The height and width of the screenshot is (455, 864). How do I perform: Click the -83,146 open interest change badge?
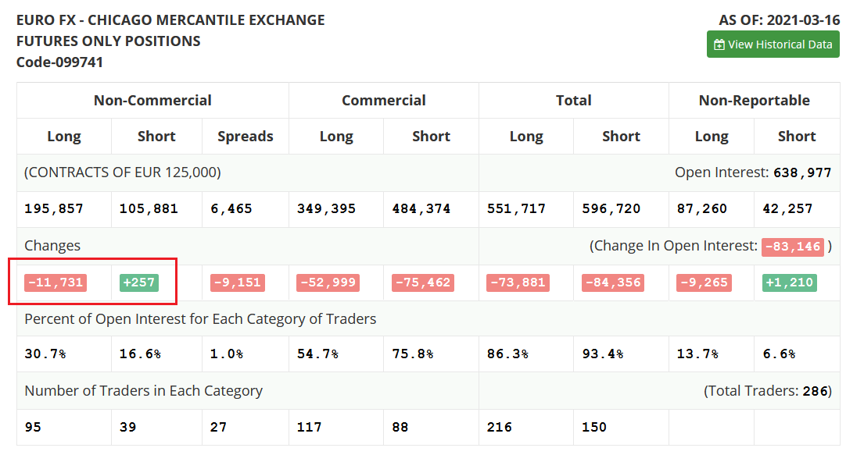pyautogui.click(x=792, y=247)
